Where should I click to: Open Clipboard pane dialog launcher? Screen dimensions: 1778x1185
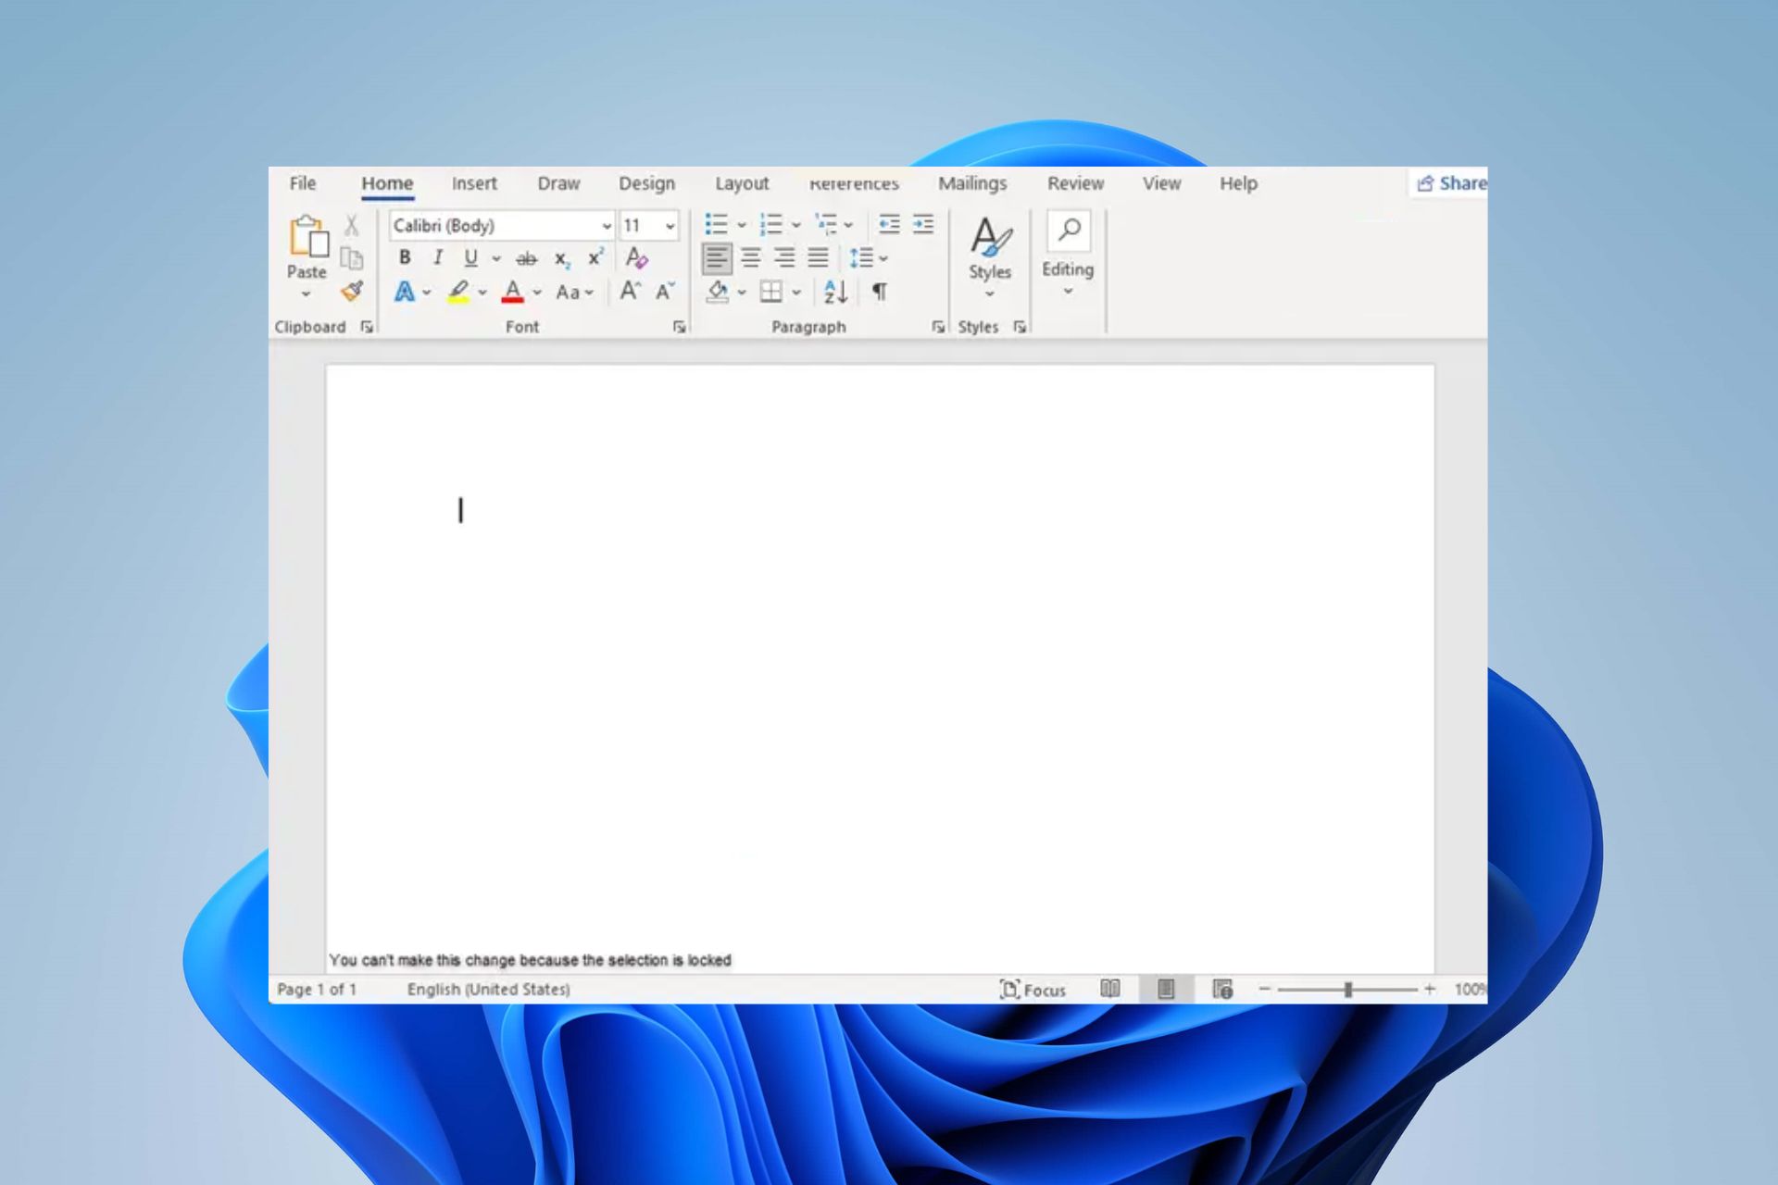point(367,327)
